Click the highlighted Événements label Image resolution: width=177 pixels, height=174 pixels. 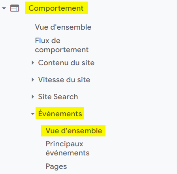click(60, 113)
